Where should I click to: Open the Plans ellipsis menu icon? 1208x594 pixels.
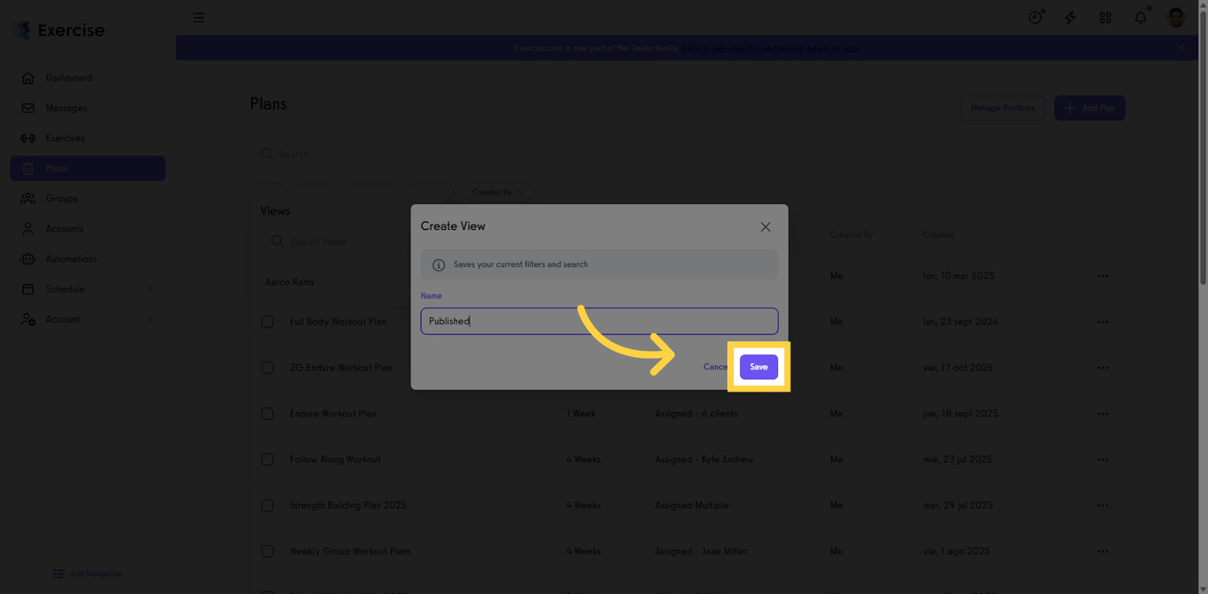point(1103,275)
